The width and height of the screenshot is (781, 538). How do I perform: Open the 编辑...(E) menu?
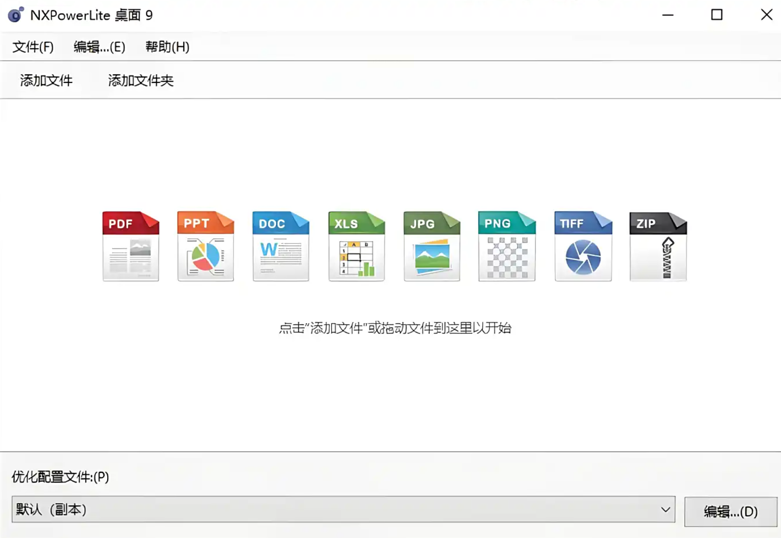tap(99, 46)
